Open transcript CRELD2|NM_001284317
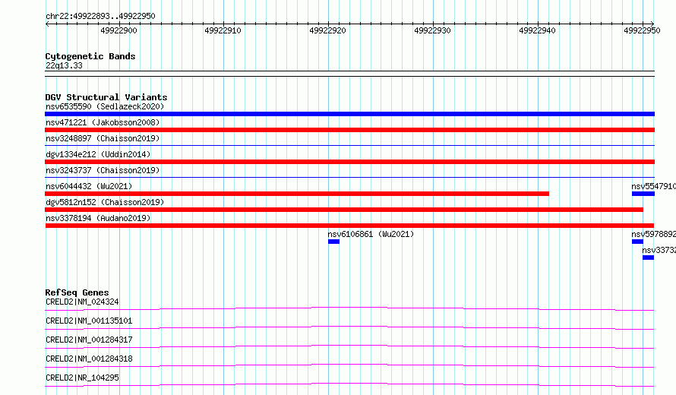 [89, 340]
